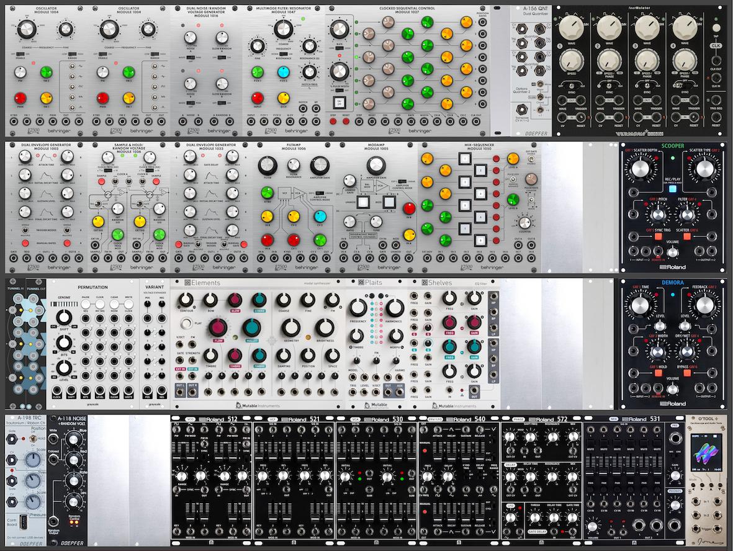The width and height of the screenshot is (733, 551).
Task: Click the Counter knob on Mix-Sequencer 1050
Action: pyautogui.click(x=524, y=223)
